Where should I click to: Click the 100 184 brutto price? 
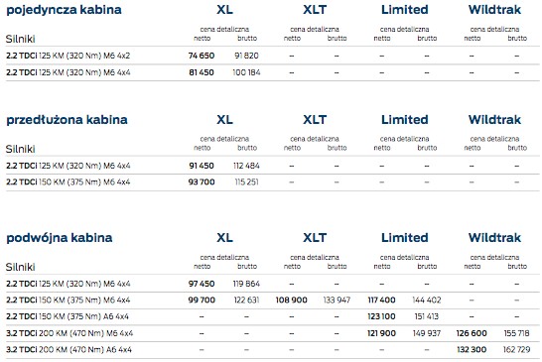(x=246, y=72)
